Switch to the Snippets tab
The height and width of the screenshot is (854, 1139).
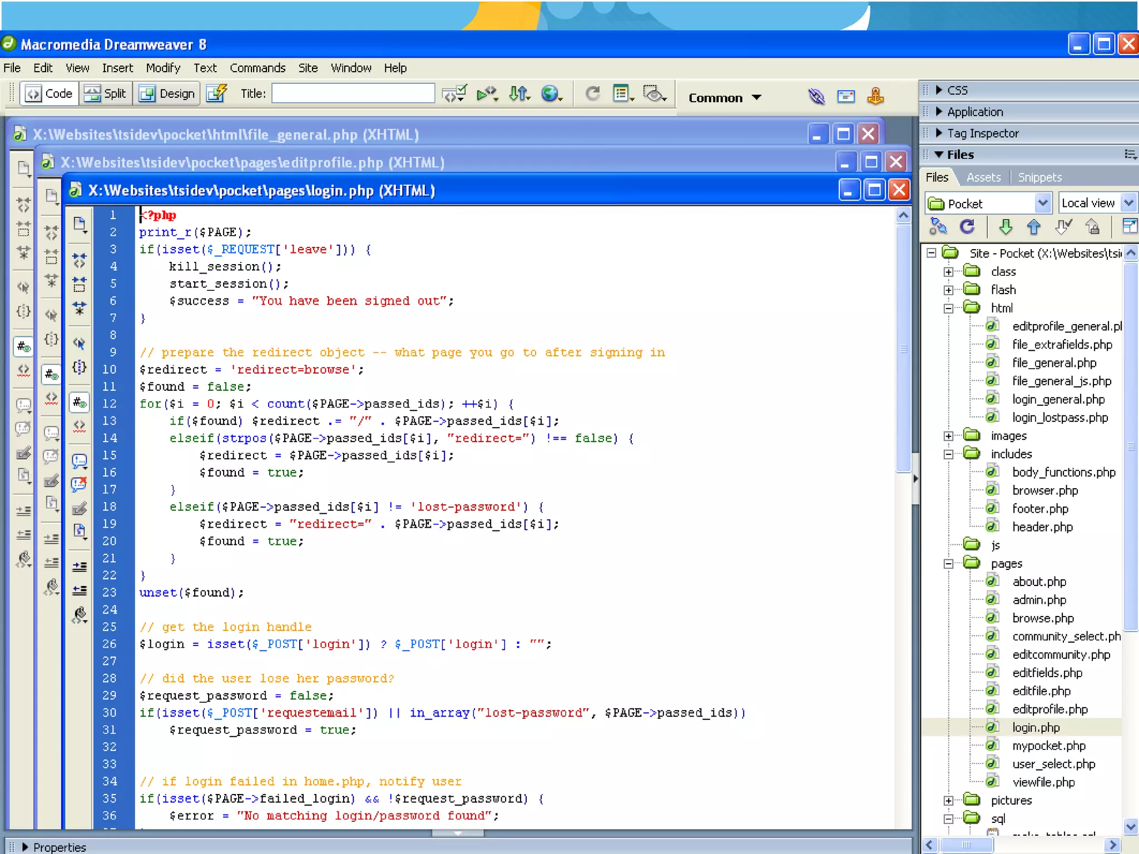(x=1039, y=177)
